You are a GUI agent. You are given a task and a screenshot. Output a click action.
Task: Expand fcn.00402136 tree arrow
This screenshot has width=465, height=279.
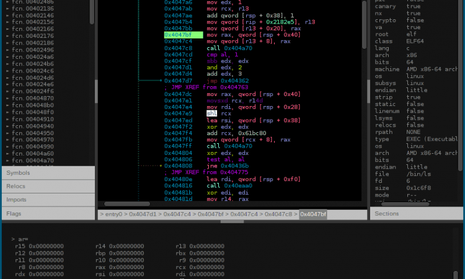coord(7,9)
